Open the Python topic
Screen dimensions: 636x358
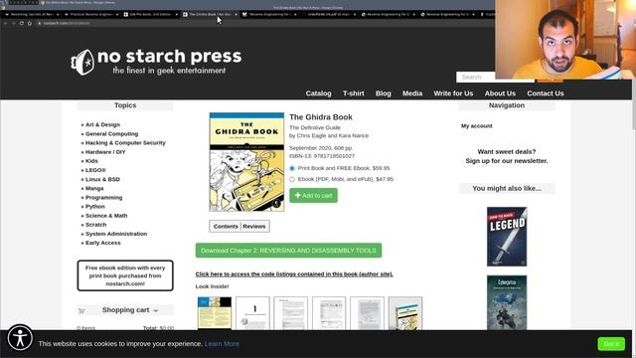(95, 206)
